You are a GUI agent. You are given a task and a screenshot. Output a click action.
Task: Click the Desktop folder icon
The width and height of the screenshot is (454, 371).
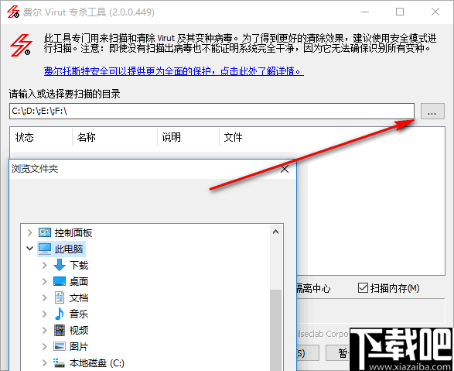pyautogui.click(x=60, y=281)
